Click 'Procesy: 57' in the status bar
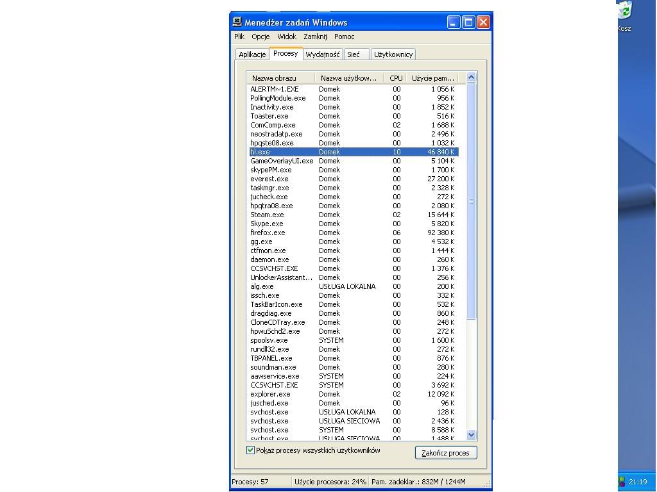This screenshot has height=492, width=657. click(250, 482)
